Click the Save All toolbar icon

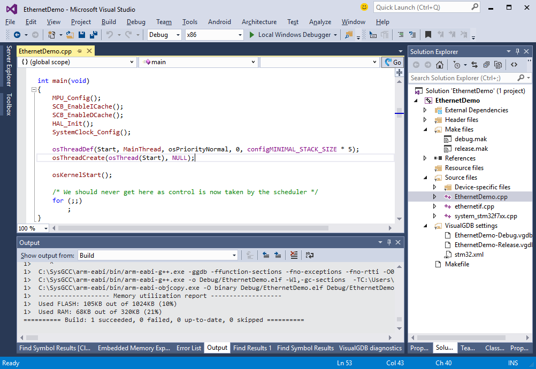[x=93, y=35]
